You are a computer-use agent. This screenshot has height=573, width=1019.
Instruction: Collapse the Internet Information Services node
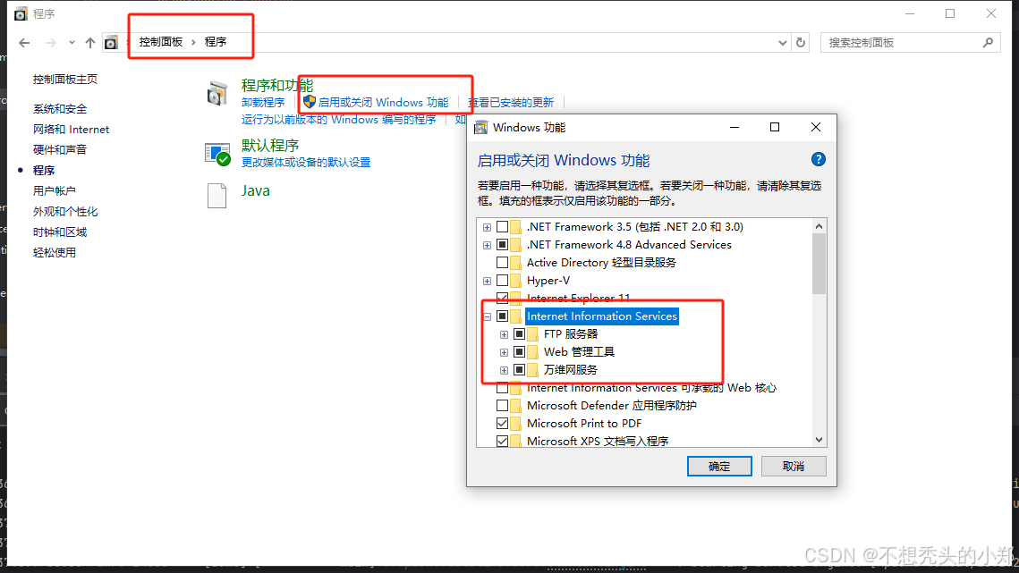(487, 316)
